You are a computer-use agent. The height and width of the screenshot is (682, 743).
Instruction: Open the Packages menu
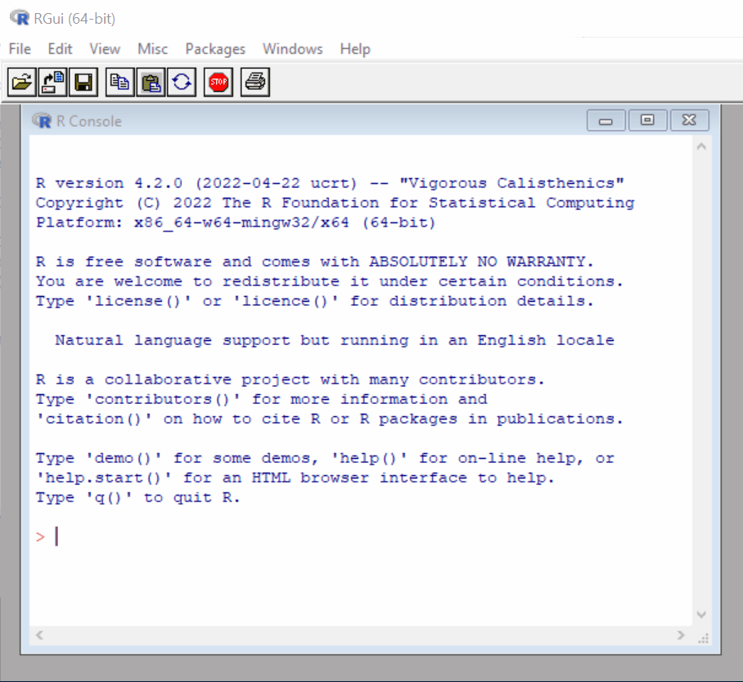[x=215, y=49]
